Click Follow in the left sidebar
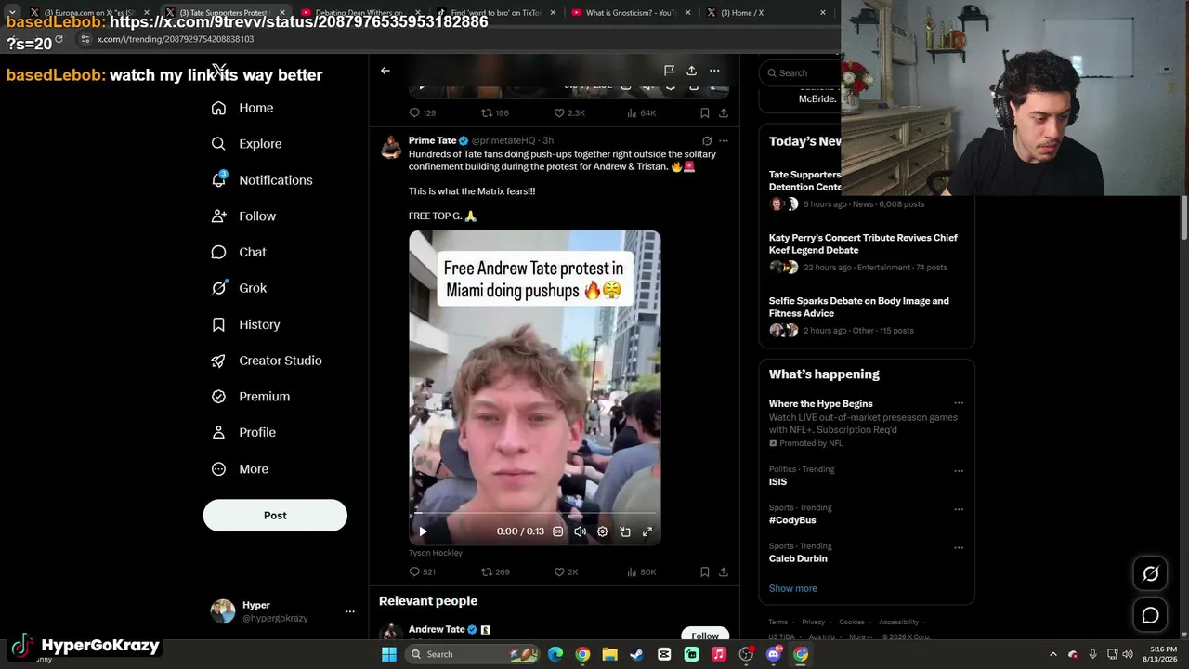The height and width of the screenshot is (669, 1189). [243, 216]
